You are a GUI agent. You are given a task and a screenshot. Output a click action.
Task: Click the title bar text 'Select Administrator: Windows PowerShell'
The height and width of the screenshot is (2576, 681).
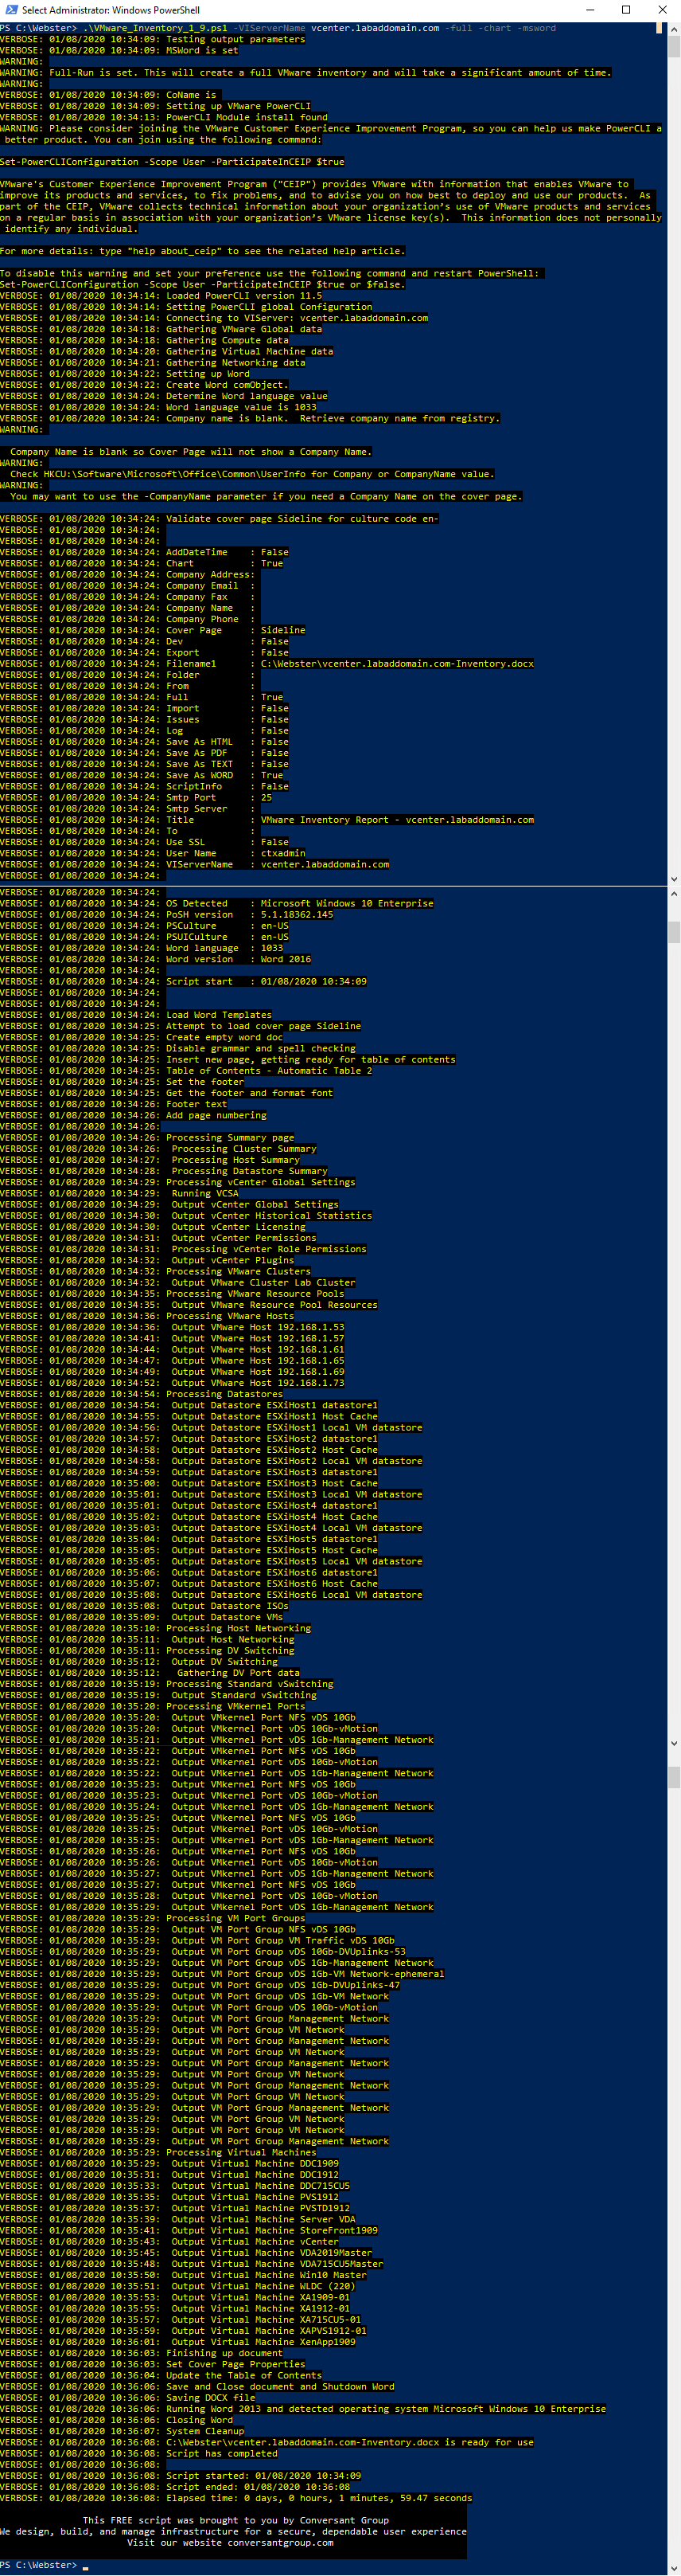click(x=110, y=10)
